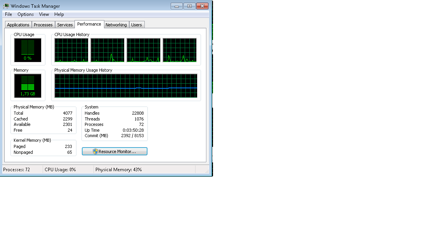Click the first CPU usage history graph
Image resolution: width=447 pixels, height=251 pixels.
71,50
